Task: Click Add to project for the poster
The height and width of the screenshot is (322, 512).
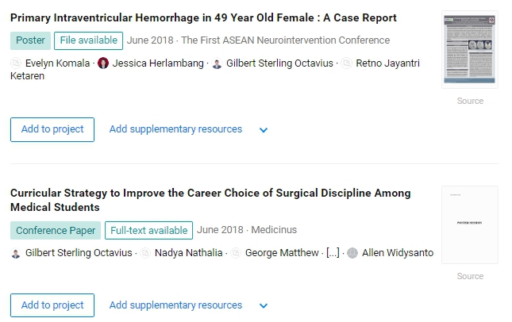Action: pos(52,129)
